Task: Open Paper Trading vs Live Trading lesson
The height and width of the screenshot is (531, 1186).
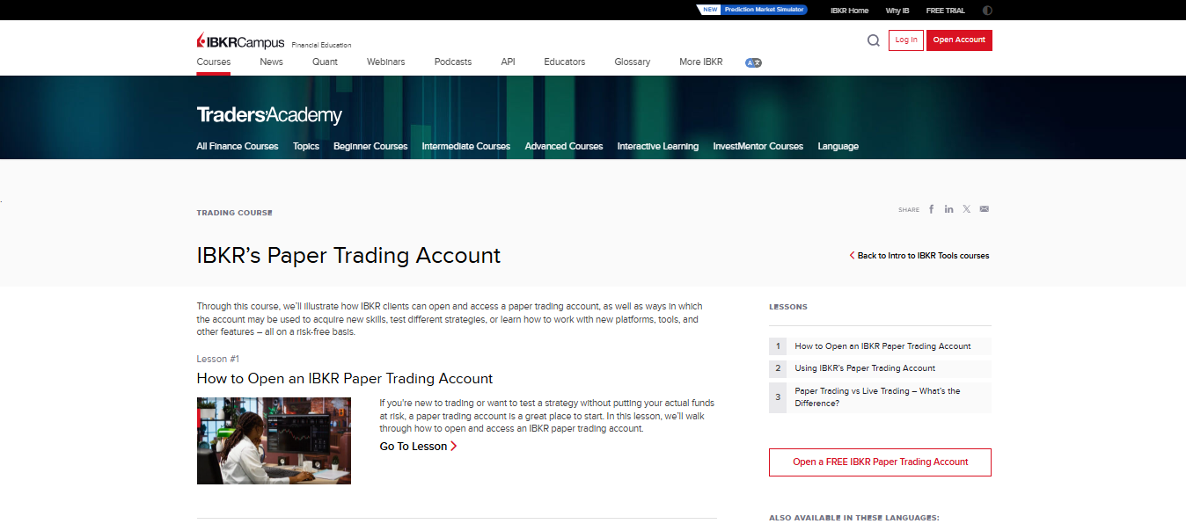Action: [880, 397]
